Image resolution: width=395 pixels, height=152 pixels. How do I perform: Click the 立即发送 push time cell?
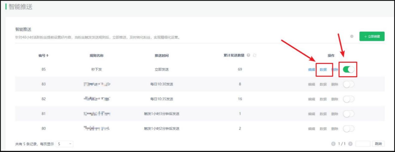click(x=162, y=69)
